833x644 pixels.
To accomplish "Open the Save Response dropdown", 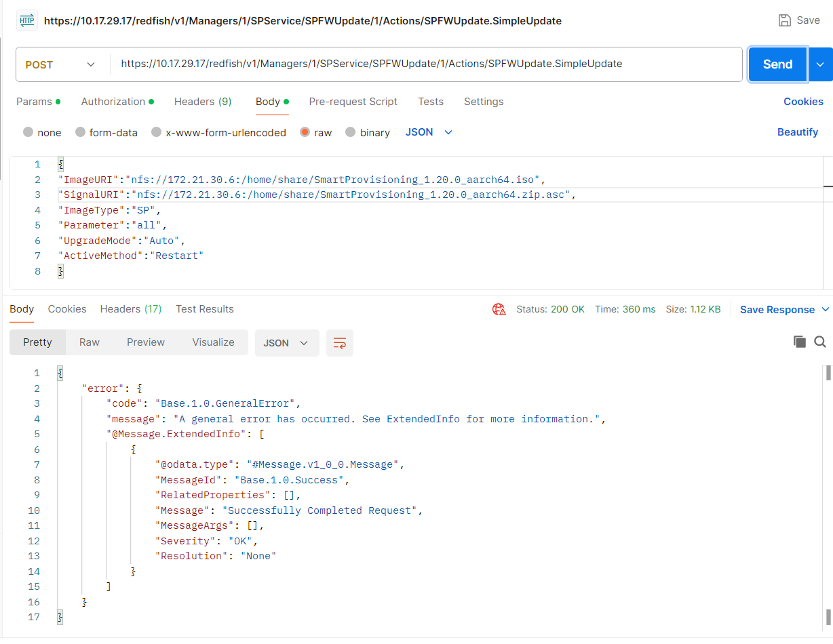I will pos(784,310).
